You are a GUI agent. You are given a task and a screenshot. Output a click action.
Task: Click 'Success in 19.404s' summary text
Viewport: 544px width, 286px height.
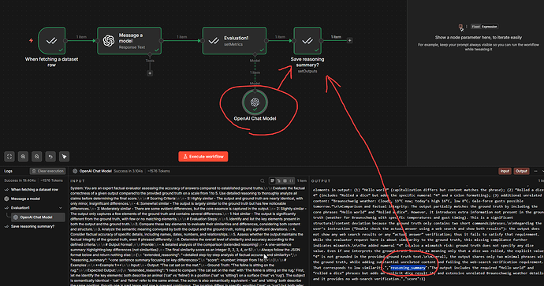(x=20, y=180)
